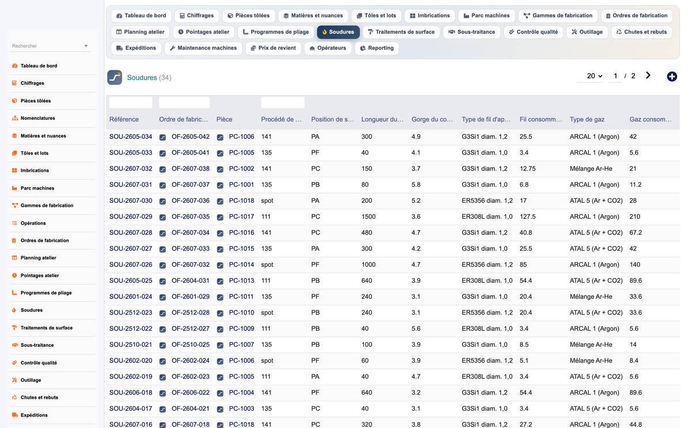Click the add new soudure plus icon
The width and height of the screenshot is (692, 428).
[672, 77]
